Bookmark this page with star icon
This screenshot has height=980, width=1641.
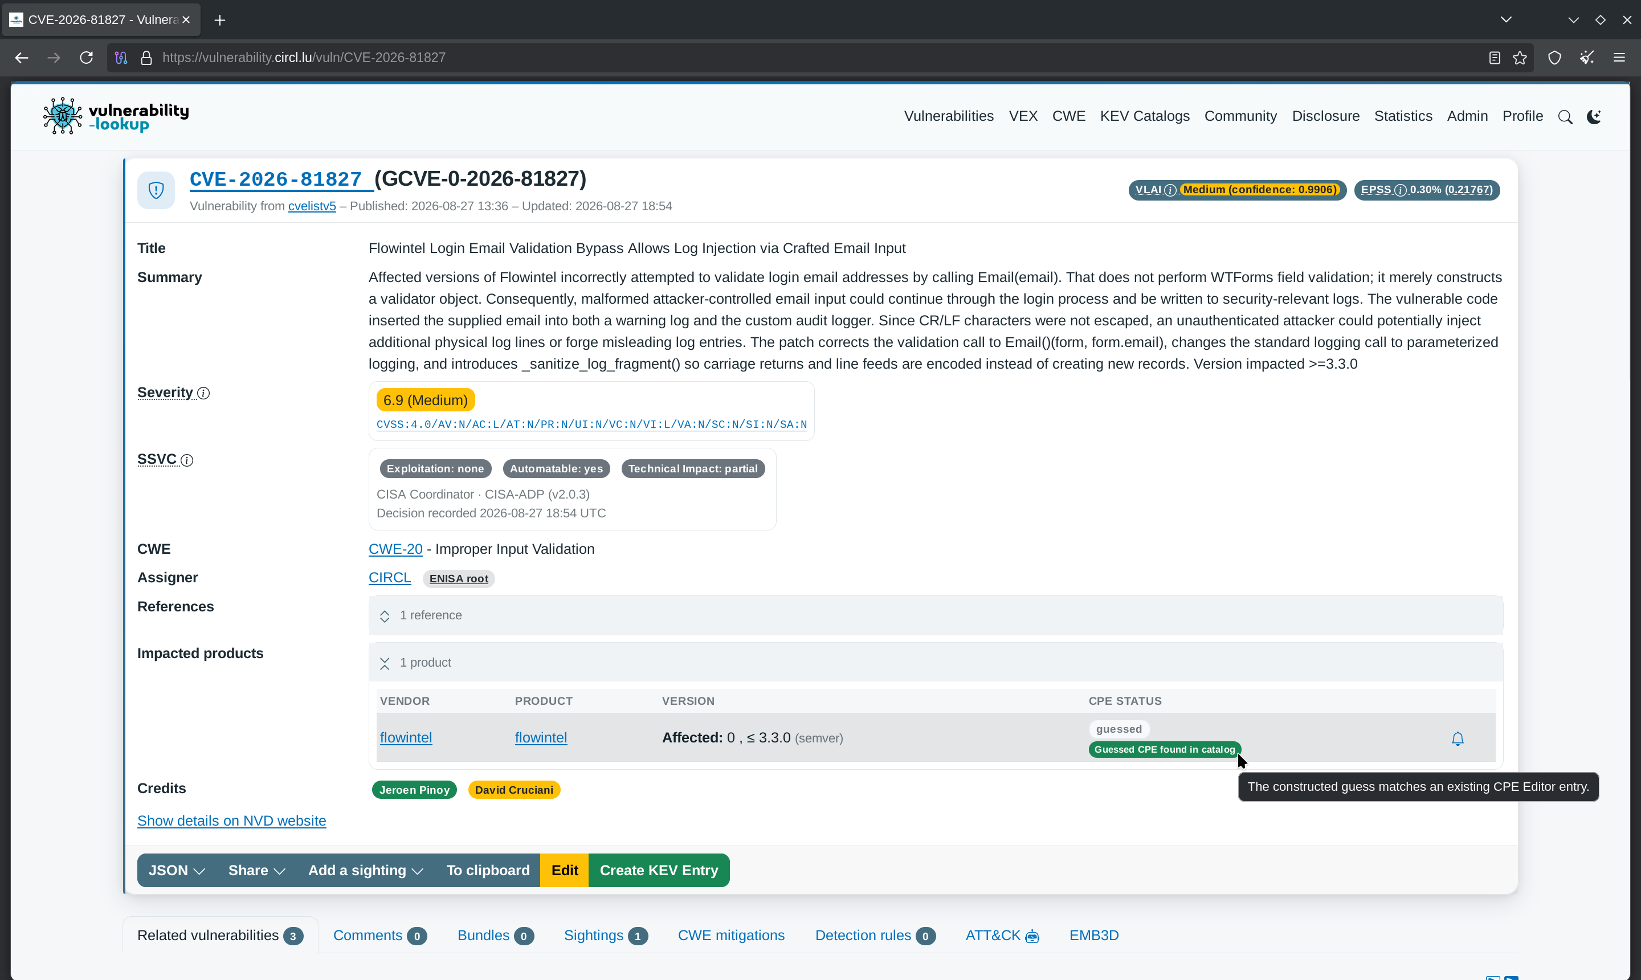pyautogui.click(x=1520, y=58)
